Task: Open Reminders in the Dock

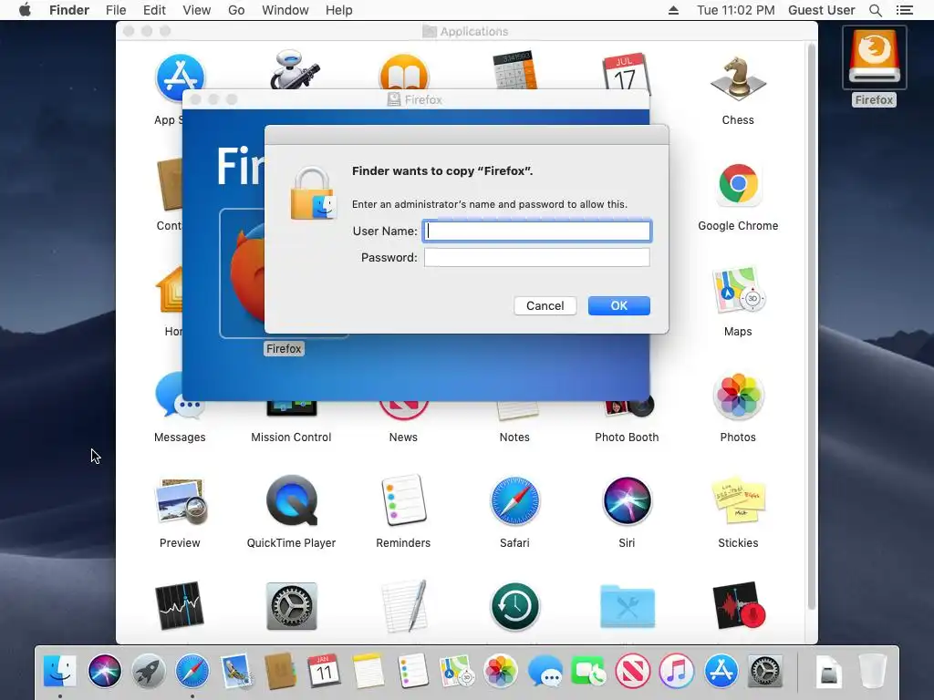Action: (412, 672)
